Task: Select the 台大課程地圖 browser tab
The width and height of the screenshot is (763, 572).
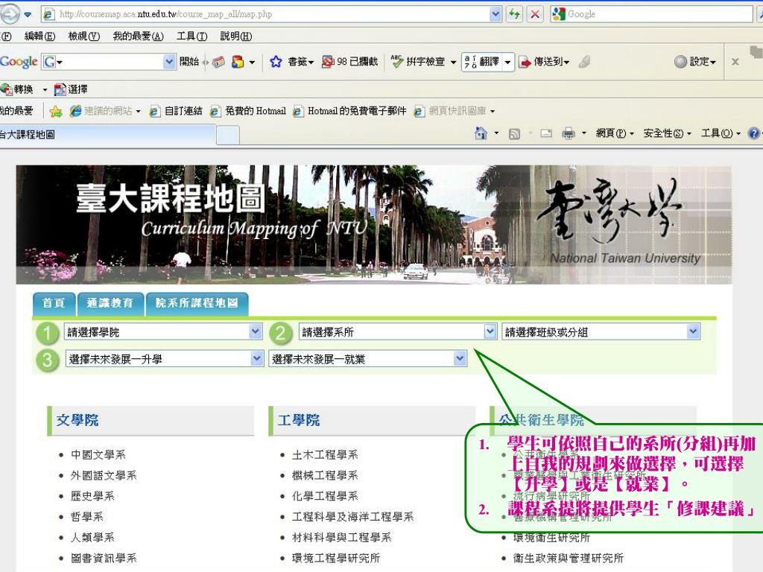Action: pyautogui.click(x=107, y=135)
